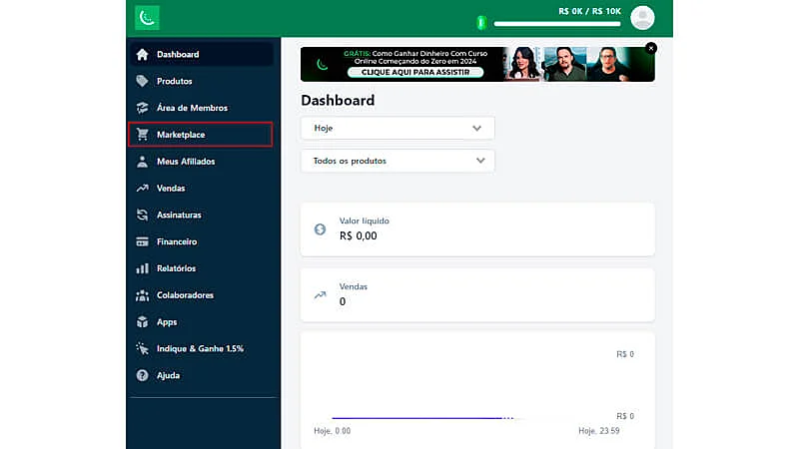The image size is (799, 449).
Task: Click the Assinaturas refresh icon
Action: pos(142,215)
